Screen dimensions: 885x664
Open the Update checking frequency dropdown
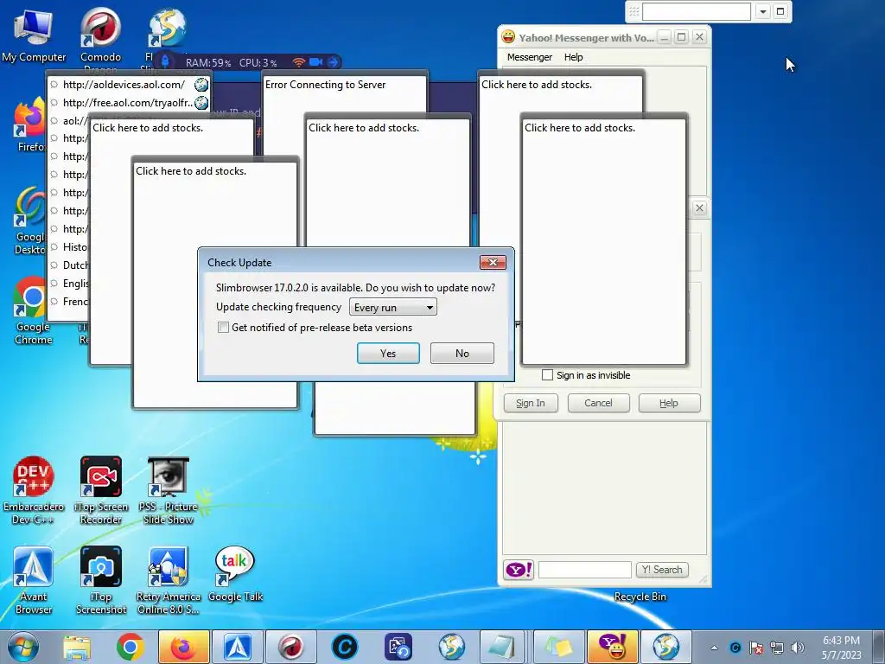pos(393,307)
